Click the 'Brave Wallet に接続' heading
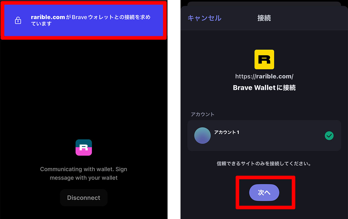The width and height of the screenshot is (348, 219). click(x=264, y=87)
